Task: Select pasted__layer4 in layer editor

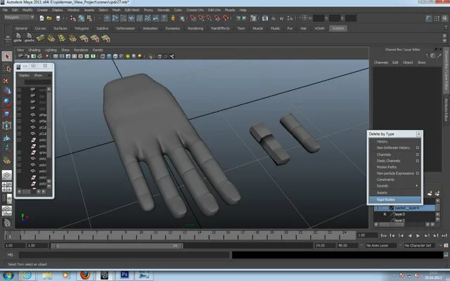Action: [406, 208]
